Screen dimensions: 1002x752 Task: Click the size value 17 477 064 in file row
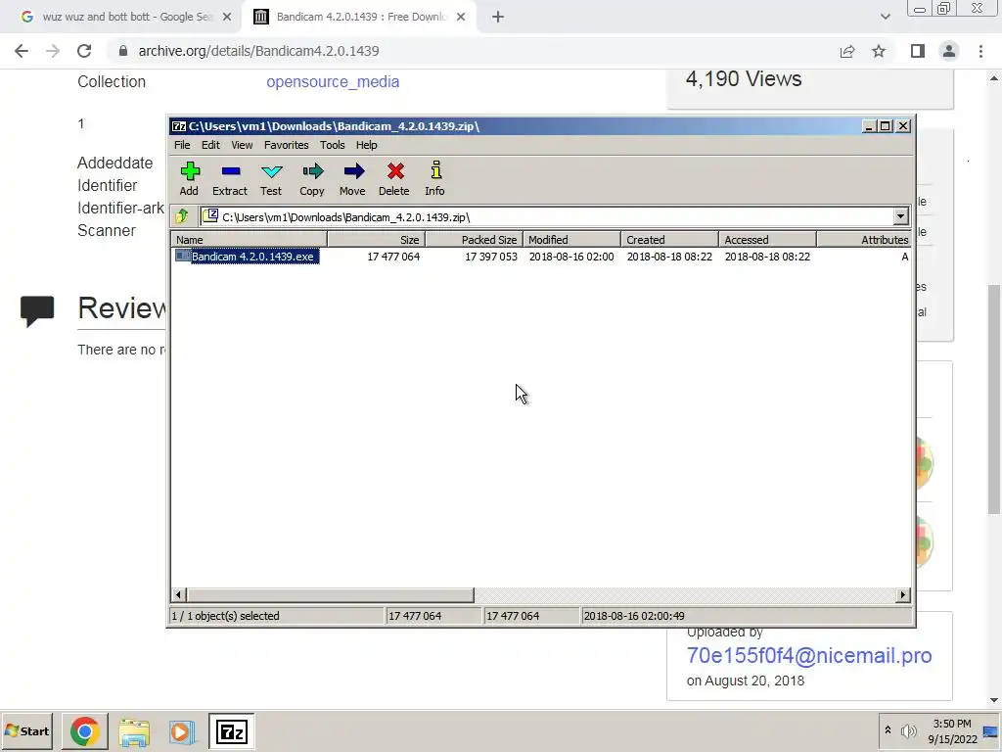[393, 257]
